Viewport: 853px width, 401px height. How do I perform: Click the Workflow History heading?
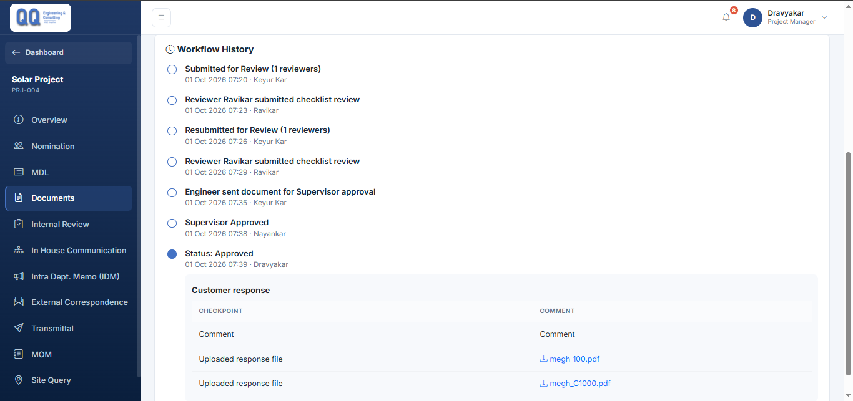(x=215, y=49)
